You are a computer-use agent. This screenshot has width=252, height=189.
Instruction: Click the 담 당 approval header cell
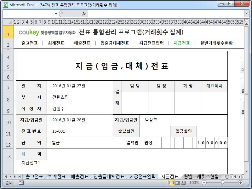(x=135, y=86)
